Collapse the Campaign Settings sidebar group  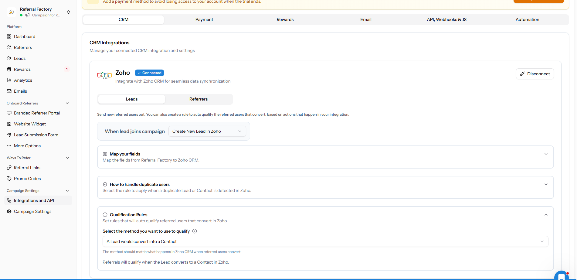coord(67,191)
